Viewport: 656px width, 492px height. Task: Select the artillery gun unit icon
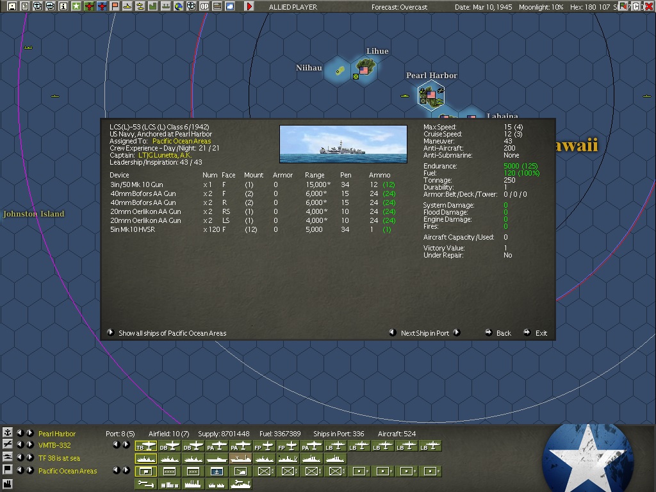[x=241, y=471]
